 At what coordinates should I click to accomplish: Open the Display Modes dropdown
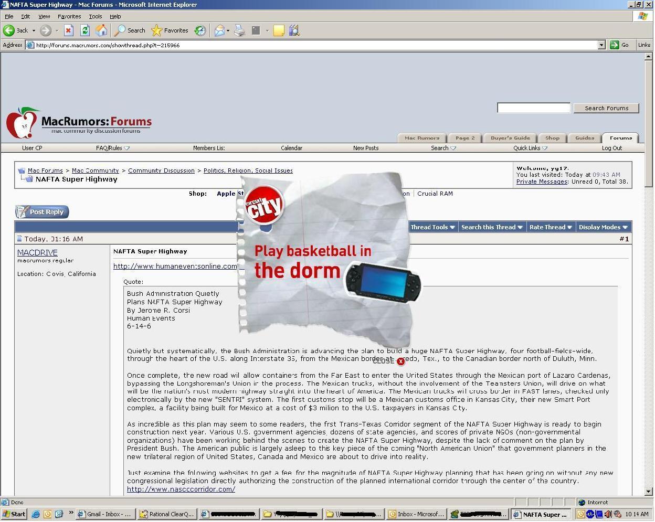(603, 227)
